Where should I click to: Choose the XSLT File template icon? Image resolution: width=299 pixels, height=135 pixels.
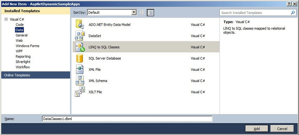[80, 92]
